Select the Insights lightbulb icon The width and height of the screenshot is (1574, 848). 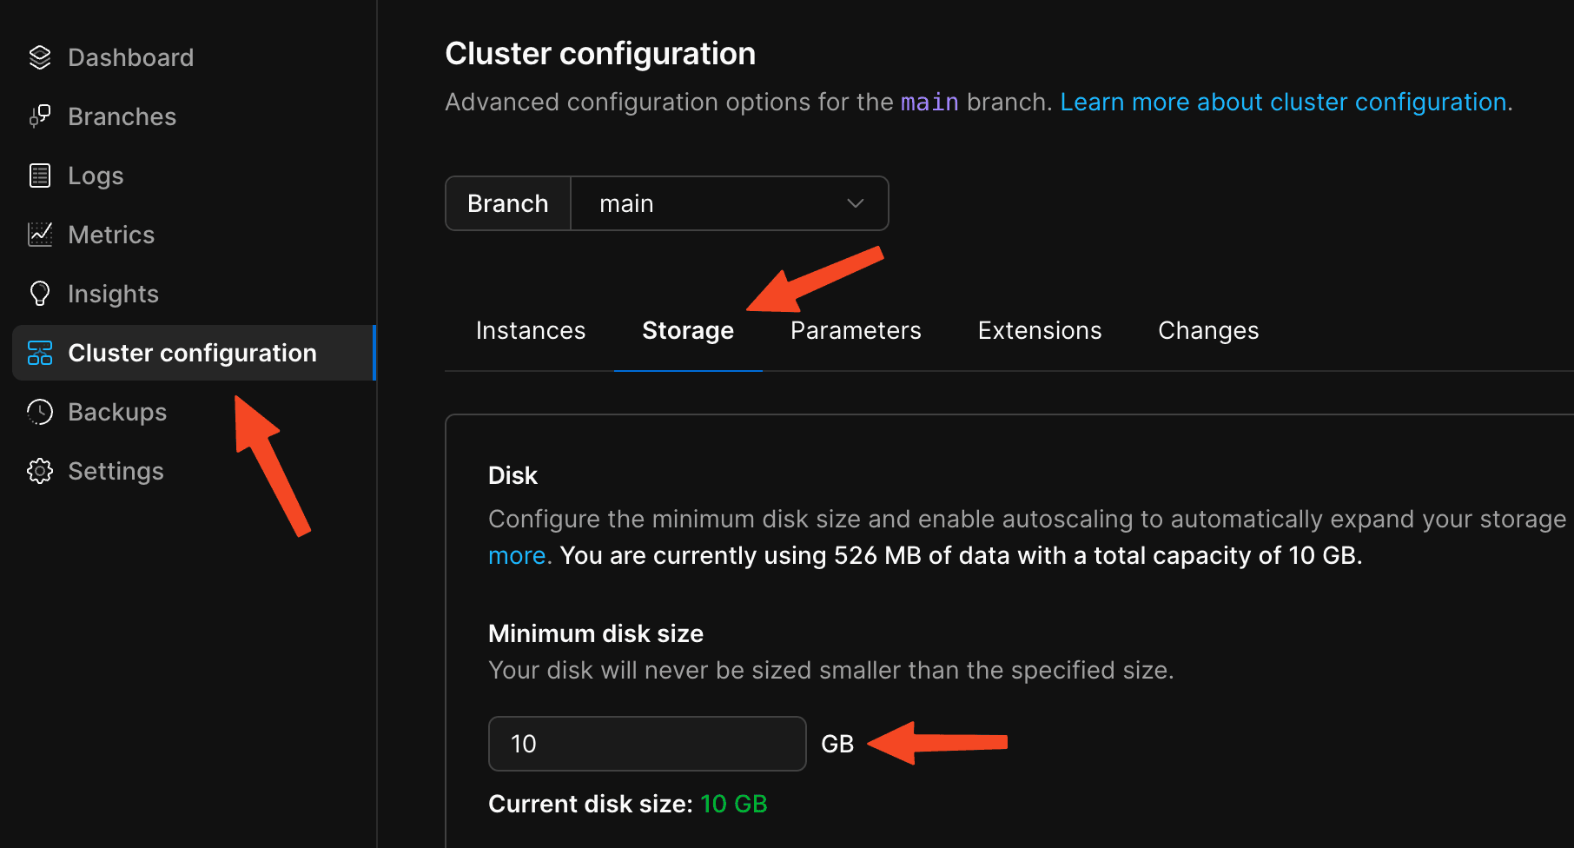[40, 293]
